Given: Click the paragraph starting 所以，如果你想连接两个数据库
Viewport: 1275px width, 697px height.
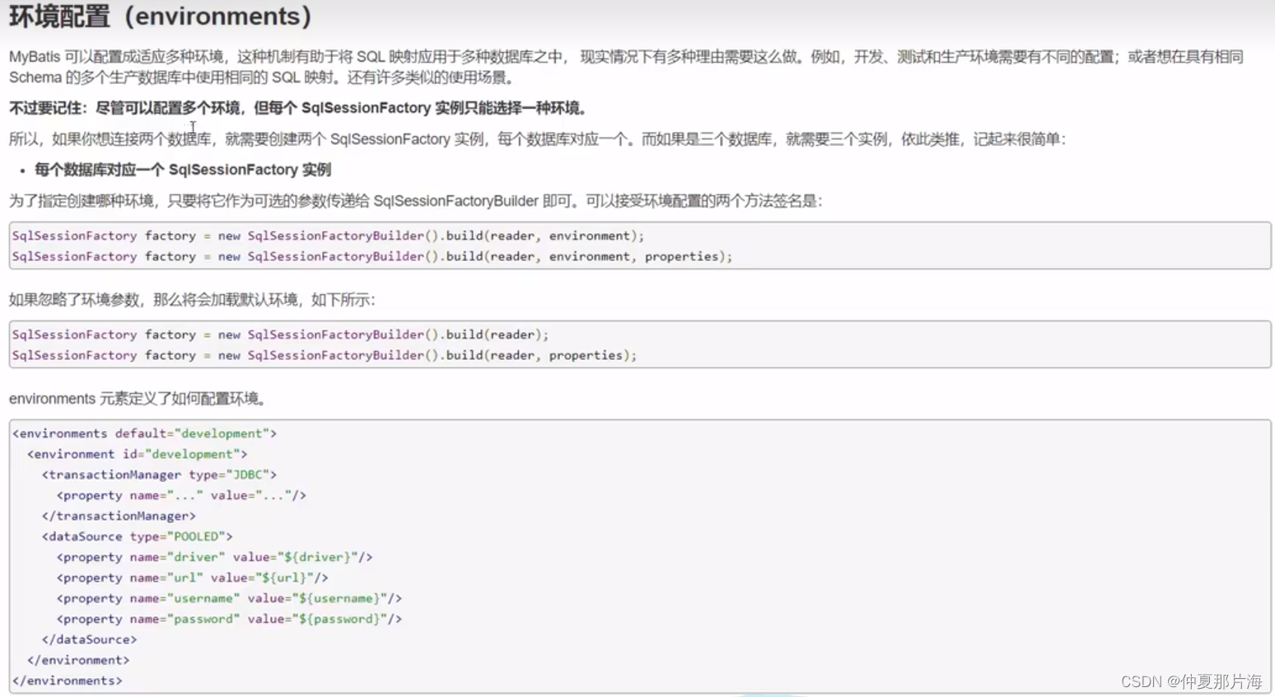Looking at the screenshot, I should tap(537, 139).
